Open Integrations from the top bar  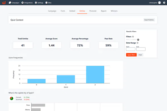[27, 3]
